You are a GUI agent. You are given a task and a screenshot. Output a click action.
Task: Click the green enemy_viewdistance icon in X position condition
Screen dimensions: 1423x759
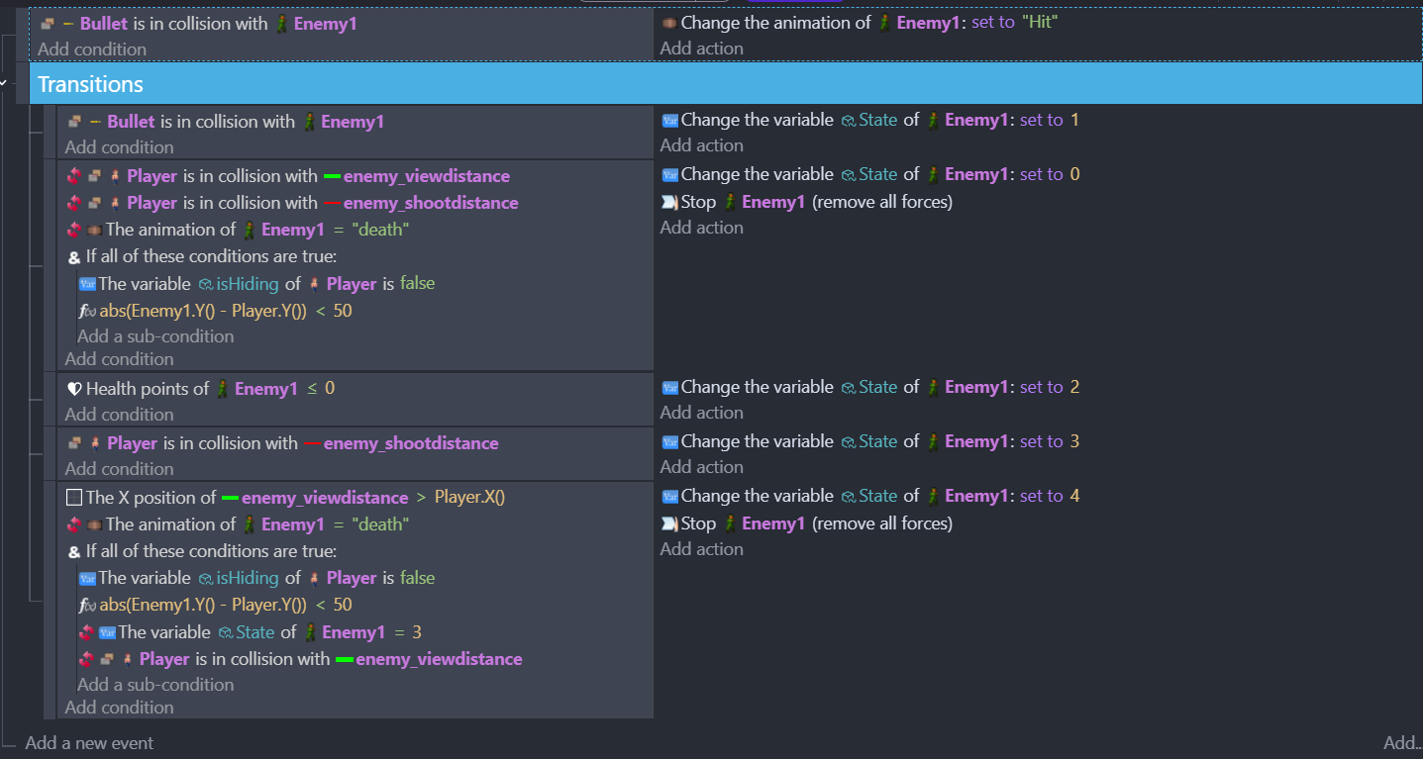pyautogui.click(x=231, y=498)
